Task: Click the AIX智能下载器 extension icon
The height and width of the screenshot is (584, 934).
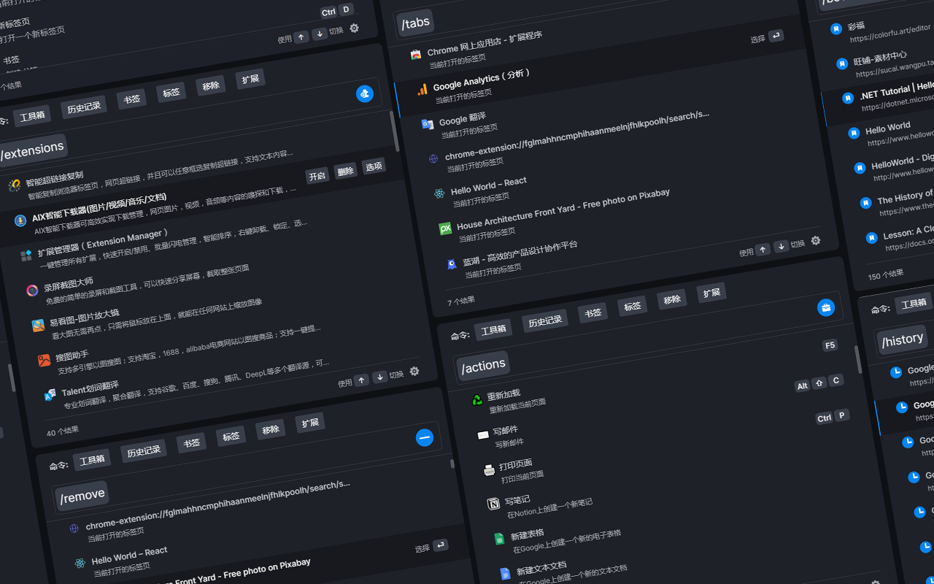Action: [20, 220]
